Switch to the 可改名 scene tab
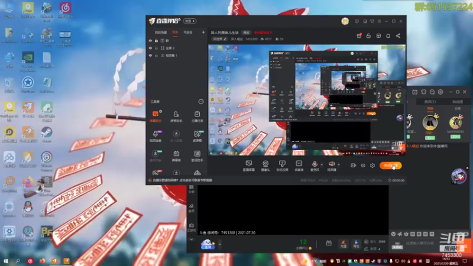473x266 pixels. [187, 33]
